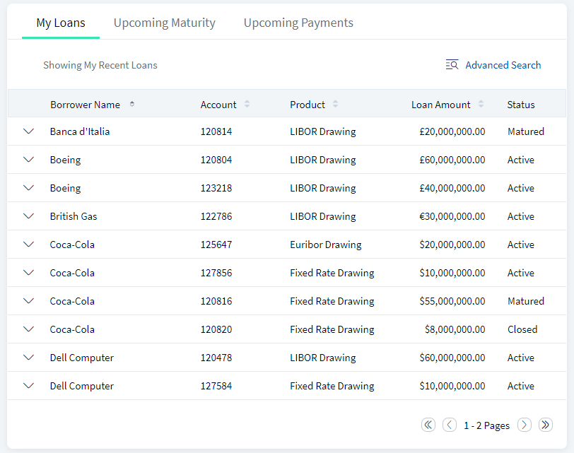574x453 pixels.
Task: Sort by Loan Amount column arrow
Action: pos(481,105)
